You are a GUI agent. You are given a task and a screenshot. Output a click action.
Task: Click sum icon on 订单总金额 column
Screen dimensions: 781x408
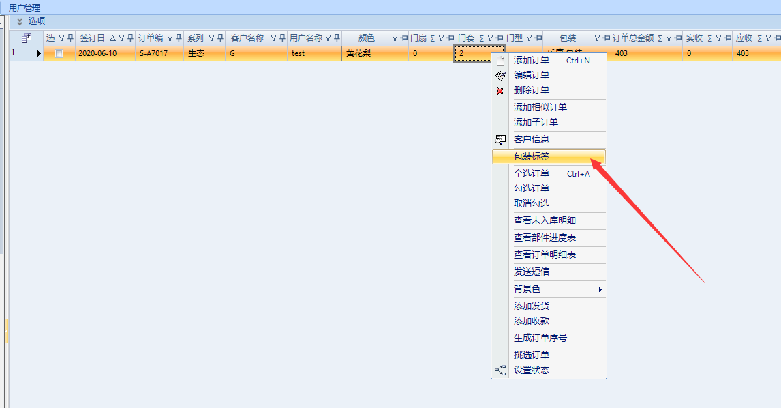click(660, 38)
